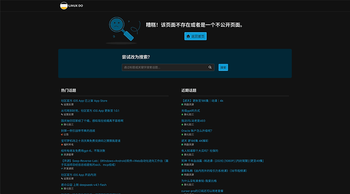The height and width of the screenshot is (194, 350).
Task: Focus the topic search input field
Action: pyautogui.click(x=168, y=67)
